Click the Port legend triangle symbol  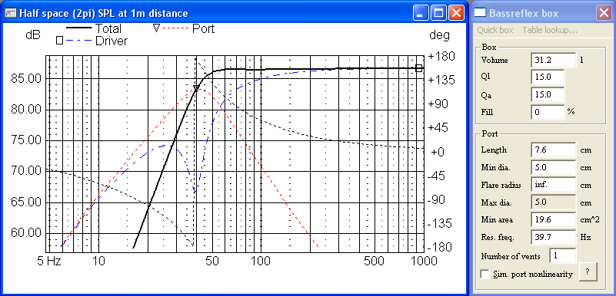[x=156, y=28]
